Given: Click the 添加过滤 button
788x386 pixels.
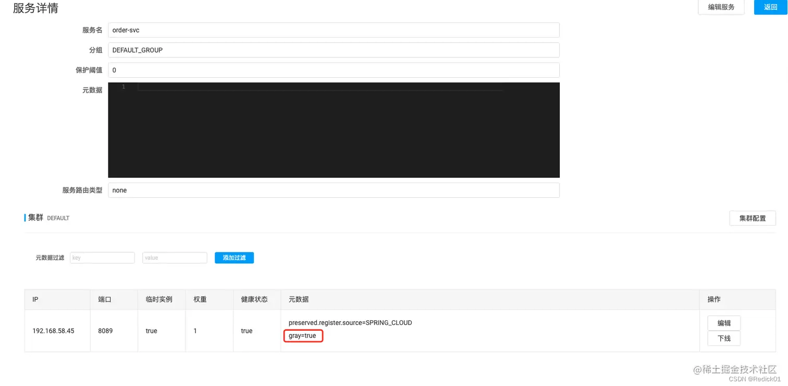Looking at the screenshot, I should (234, 258).
